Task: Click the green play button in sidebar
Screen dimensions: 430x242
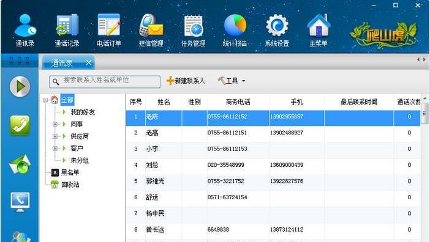Action: click(x=20, y=87)
